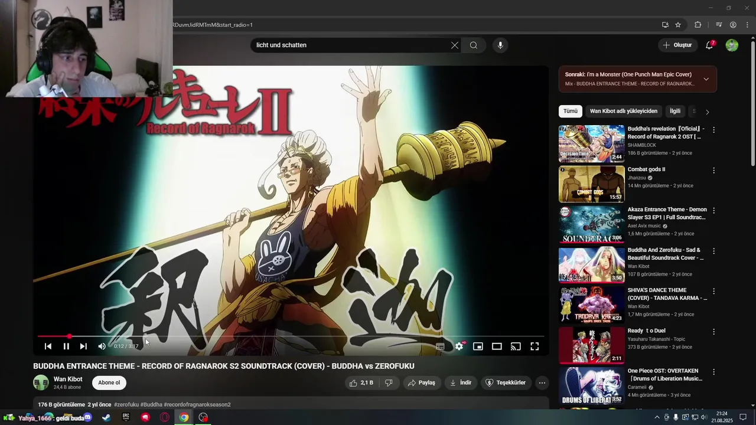Click the Teşekkürler thanks button
This screenshot has height=425, width=756.
[506, 382]
